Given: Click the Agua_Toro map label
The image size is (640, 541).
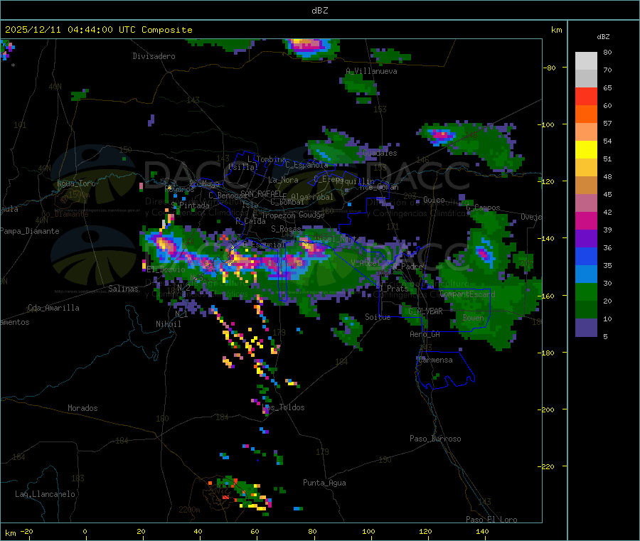Looking at the screenshot, I should (x=76, y=183).
